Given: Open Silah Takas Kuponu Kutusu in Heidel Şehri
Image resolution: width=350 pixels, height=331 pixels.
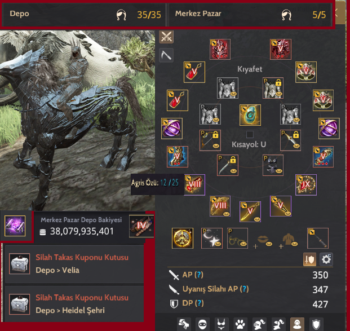Looking at the screenshot, I should [74, 304].
